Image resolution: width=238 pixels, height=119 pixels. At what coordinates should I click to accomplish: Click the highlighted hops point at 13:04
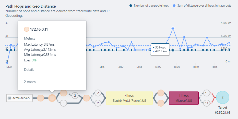point(173,50)
